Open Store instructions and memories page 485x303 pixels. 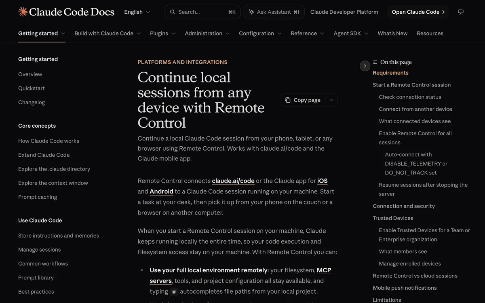coord(59,236)
